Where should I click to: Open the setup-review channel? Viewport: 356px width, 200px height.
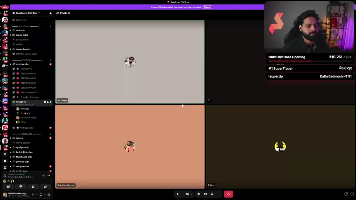[22, 166]
